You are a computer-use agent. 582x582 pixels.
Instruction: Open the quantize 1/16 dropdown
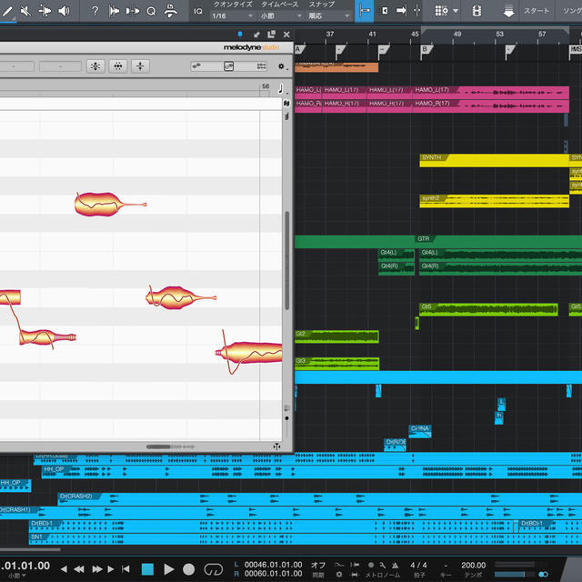[230, 15]
